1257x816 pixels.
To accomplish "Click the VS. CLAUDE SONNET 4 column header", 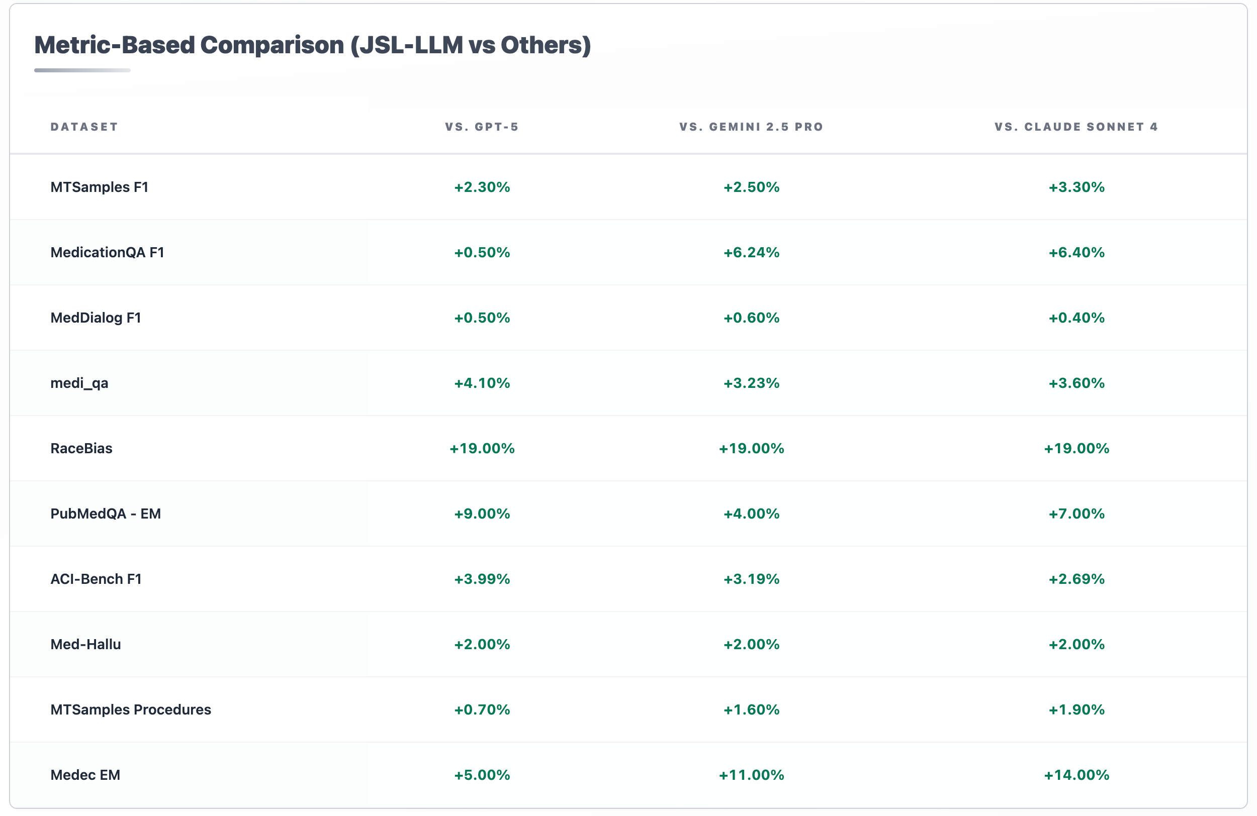I will [1075, 126].
